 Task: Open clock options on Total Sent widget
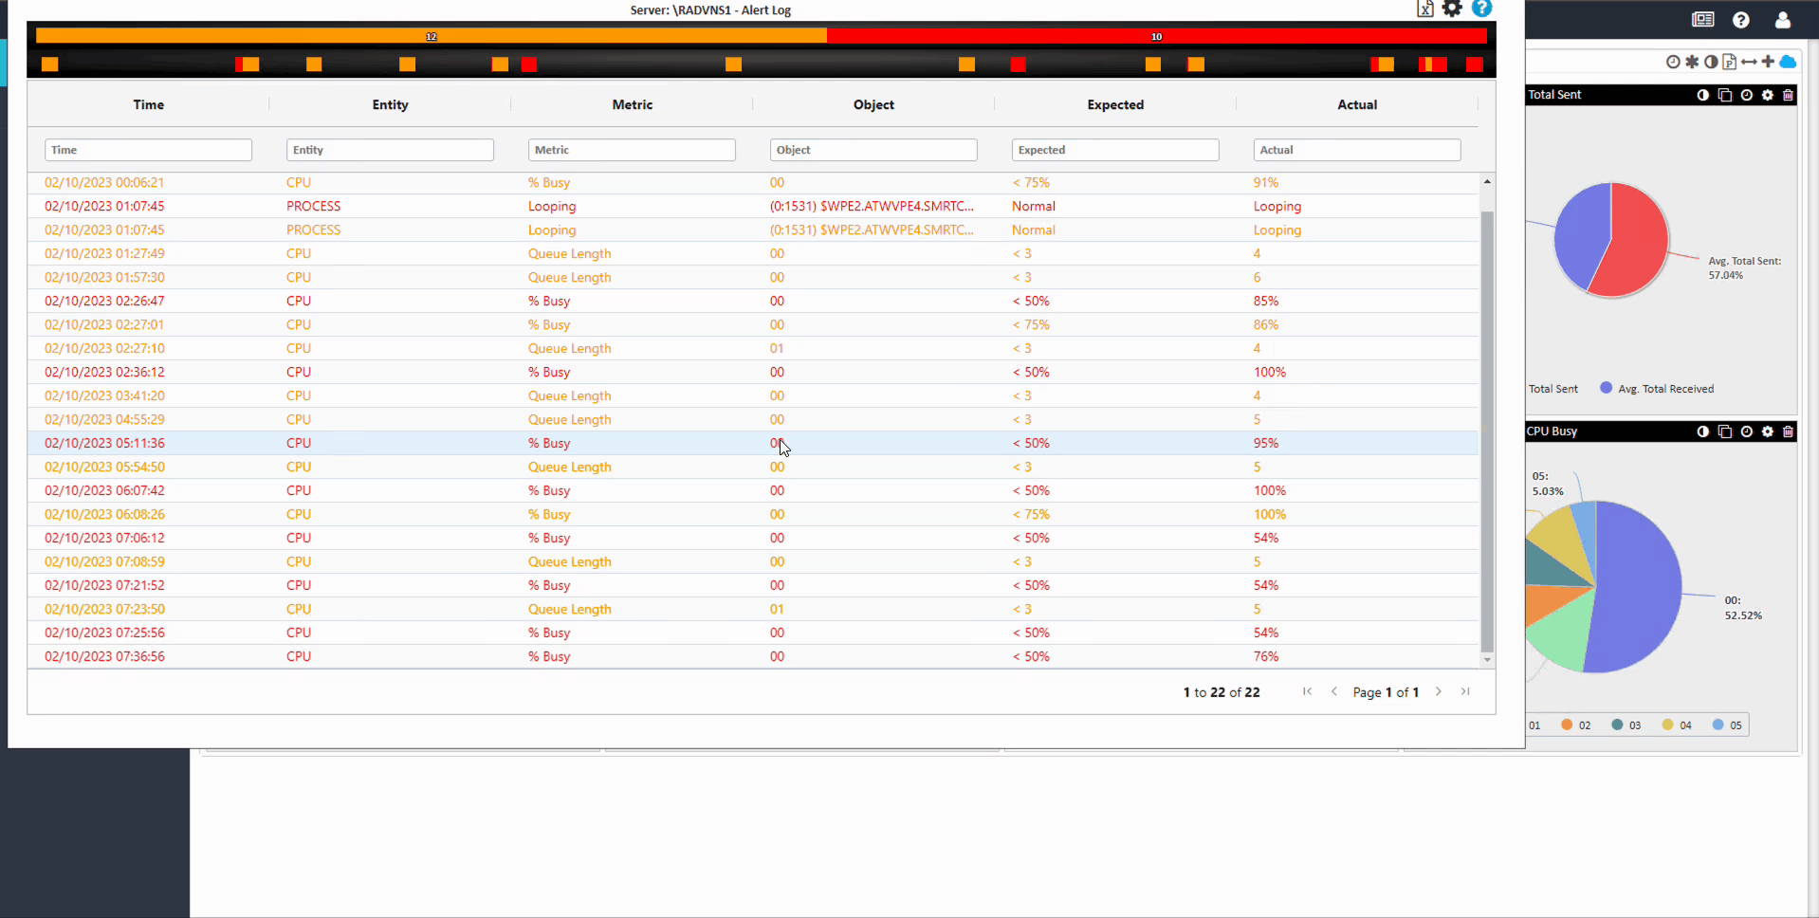1746,95
